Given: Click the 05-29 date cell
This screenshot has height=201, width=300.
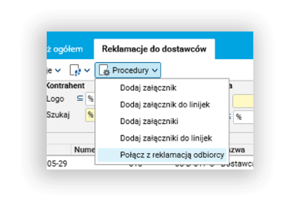Looking at the screenshot, I should point(57,163).
